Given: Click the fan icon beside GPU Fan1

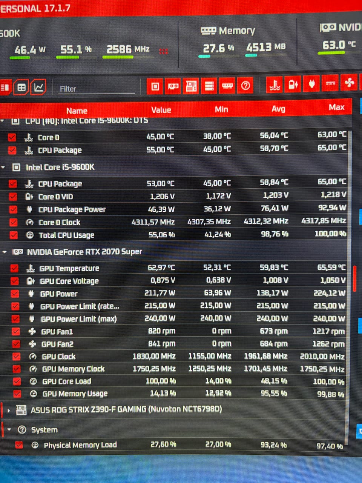Looking at the screenshot, I should click(32, 332).
